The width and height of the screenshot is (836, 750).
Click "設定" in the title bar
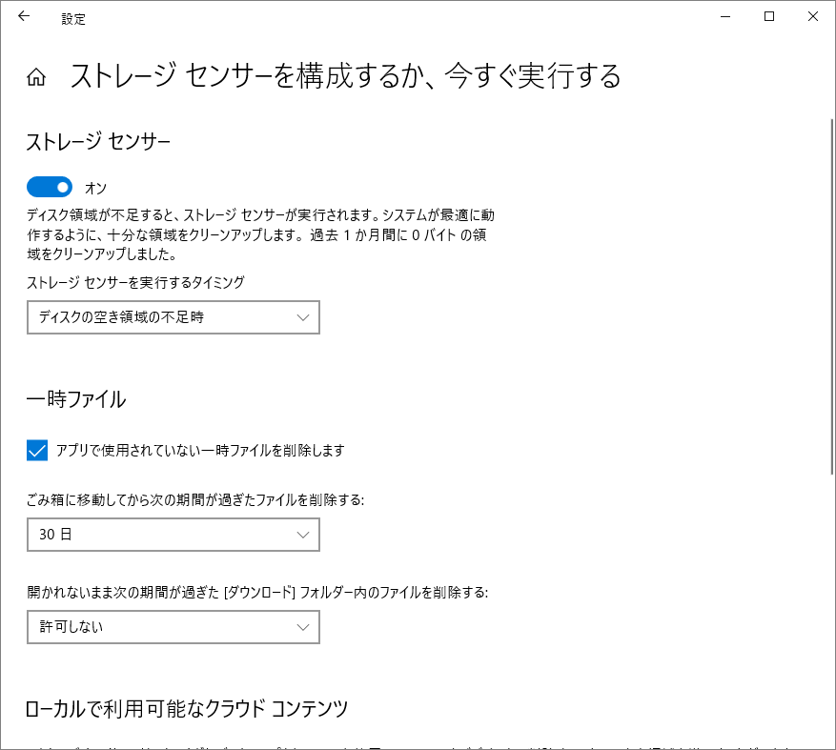point(73,18)
